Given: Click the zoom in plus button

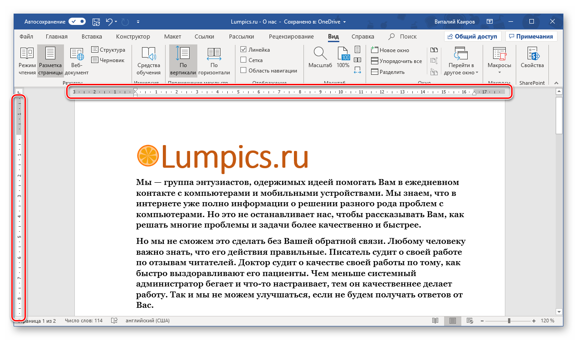Looking at the screenshot, I should click(x=533, y=321).
